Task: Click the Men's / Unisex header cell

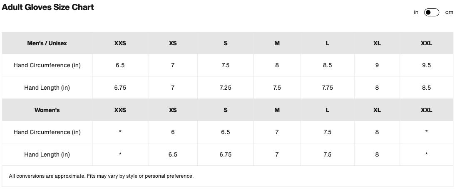Action: tap(47, 43)
